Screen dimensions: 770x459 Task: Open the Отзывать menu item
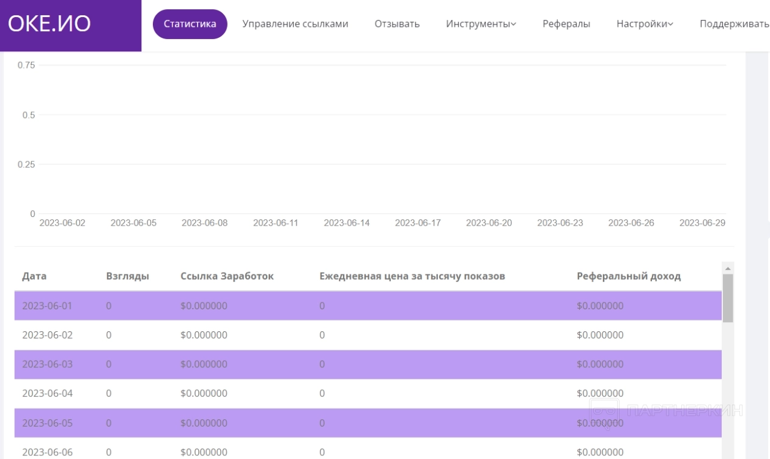point(397,24)
